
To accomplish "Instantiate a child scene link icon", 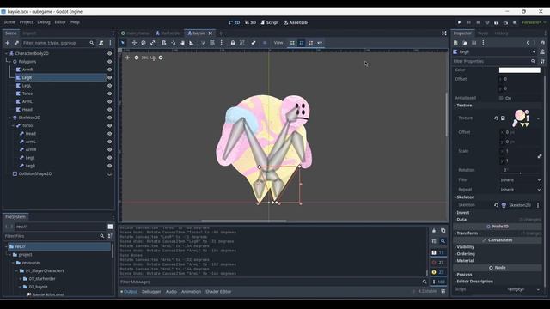I will 16,43.
